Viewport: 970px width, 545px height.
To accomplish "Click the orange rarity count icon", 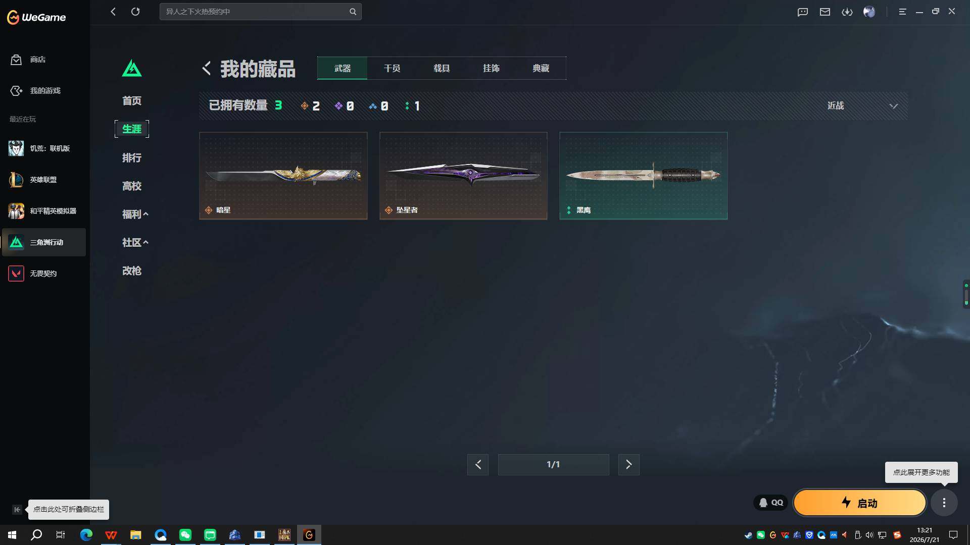I will [304, 106].
